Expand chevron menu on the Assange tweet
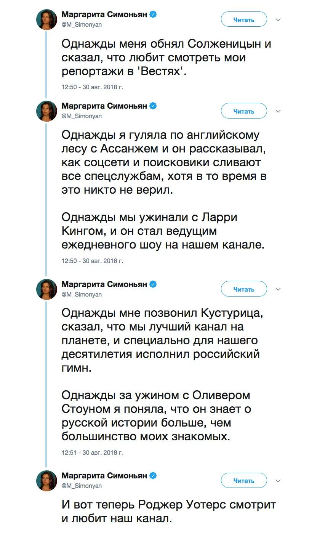The width and height of the screenshot is (317, 539). coord(278,111)
